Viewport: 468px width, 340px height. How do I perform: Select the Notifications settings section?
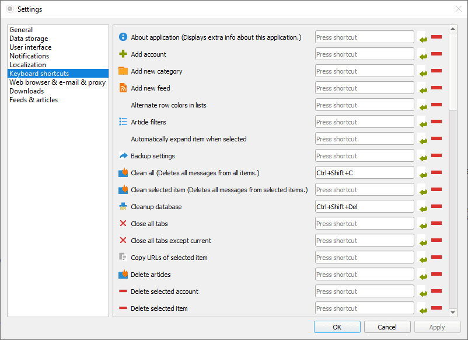29,55
